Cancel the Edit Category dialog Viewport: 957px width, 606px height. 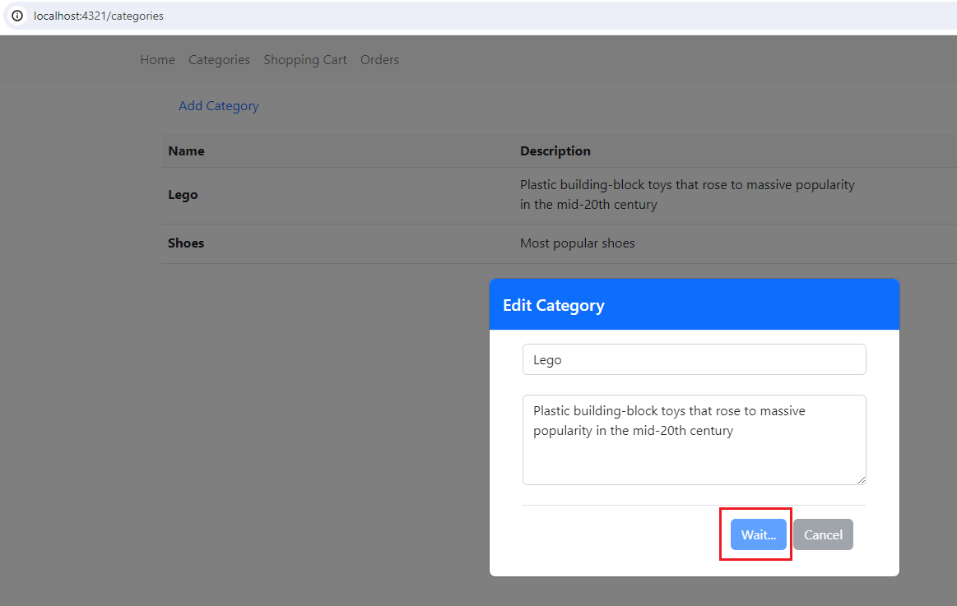tap(823, 534)
